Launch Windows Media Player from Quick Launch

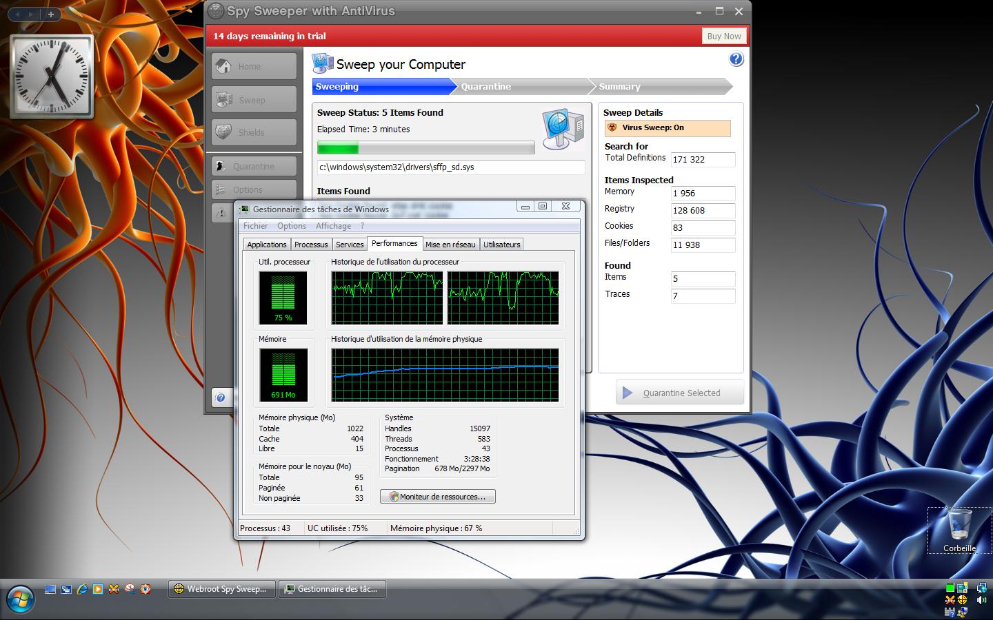click(98, 589)
